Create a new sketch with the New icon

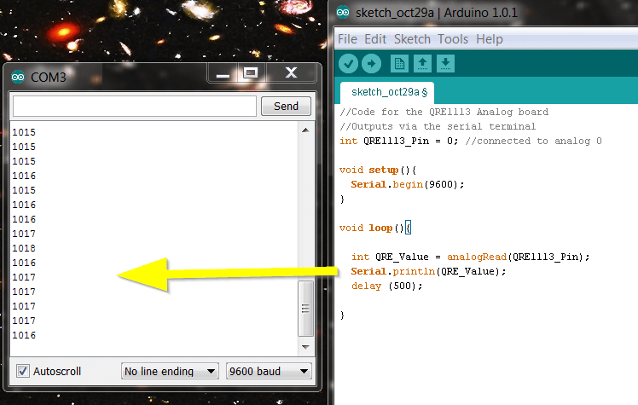pyautogui.click(x=399, y=64)
